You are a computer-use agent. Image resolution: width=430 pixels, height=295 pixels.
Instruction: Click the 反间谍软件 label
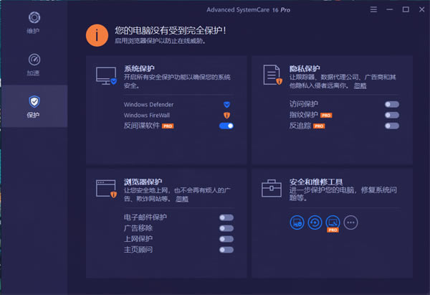[141, 126]
